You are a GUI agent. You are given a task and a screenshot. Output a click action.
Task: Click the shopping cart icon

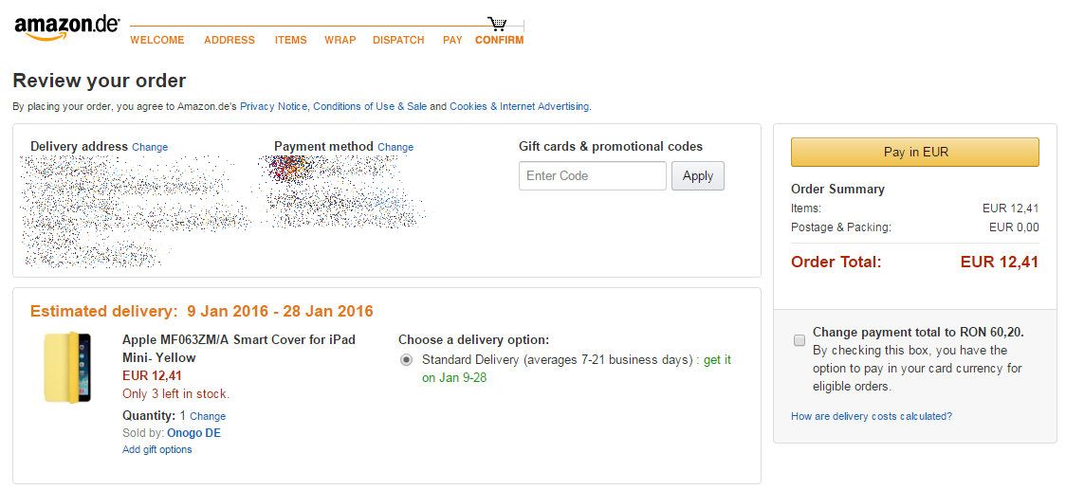tap(497, 24)
